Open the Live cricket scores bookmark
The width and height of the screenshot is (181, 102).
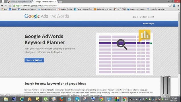pyautogui.click(x=136, y=9)
